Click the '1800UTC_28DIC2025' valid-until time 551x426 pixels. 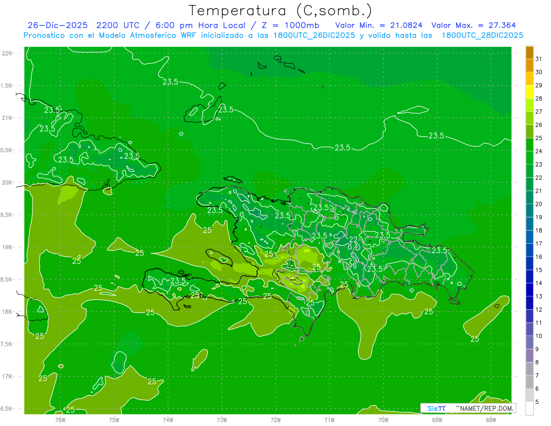(483, 35)
